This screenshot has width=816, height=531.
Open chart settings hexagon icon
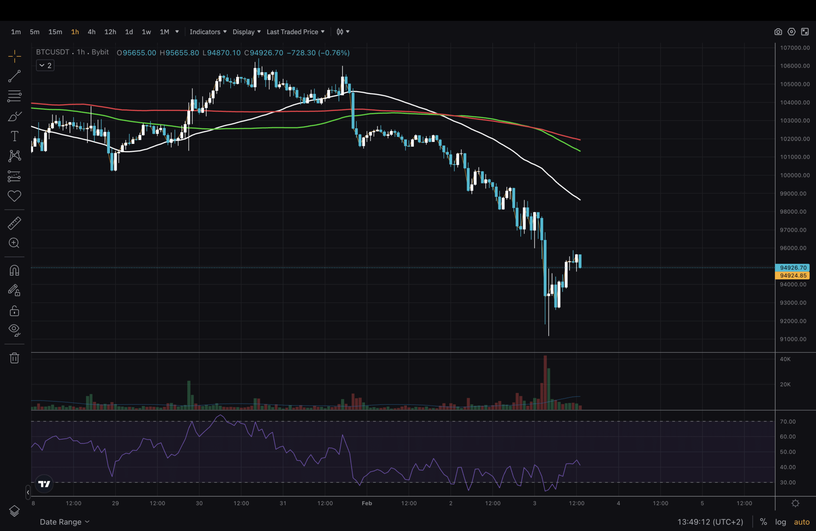791,32
